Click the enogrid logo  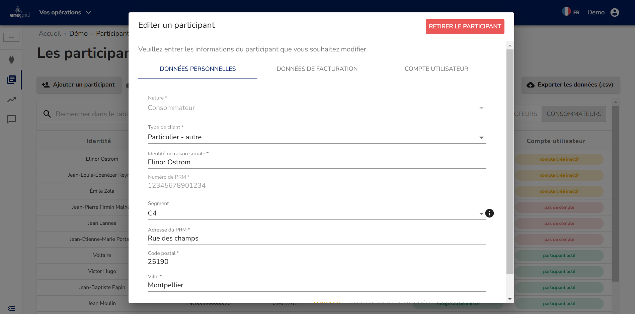pyautogui.click(x=19, y=12)
